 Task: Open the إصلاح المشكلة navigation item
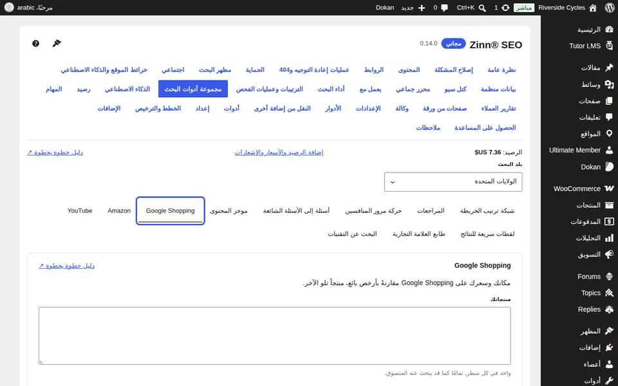click(x=454, y=69)
